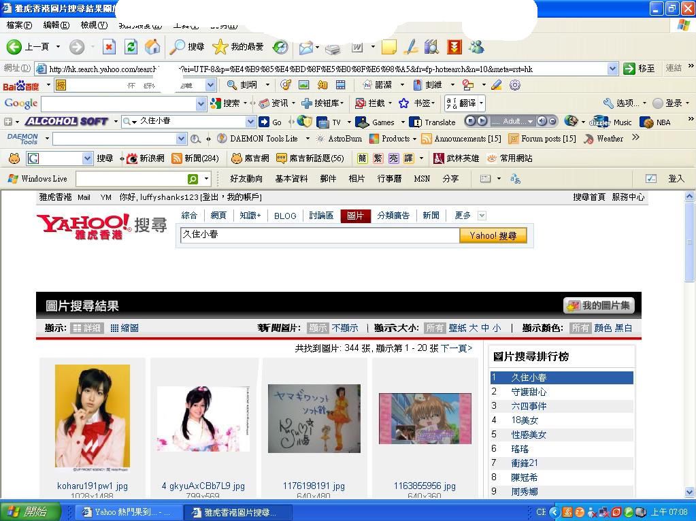Open 檢視(V) menu
696x521 pixels.
94,25
